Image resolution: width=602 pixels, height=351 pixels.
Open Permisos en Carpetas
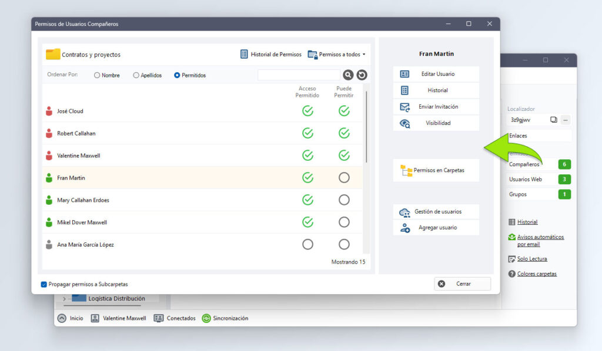click(436, 170)
